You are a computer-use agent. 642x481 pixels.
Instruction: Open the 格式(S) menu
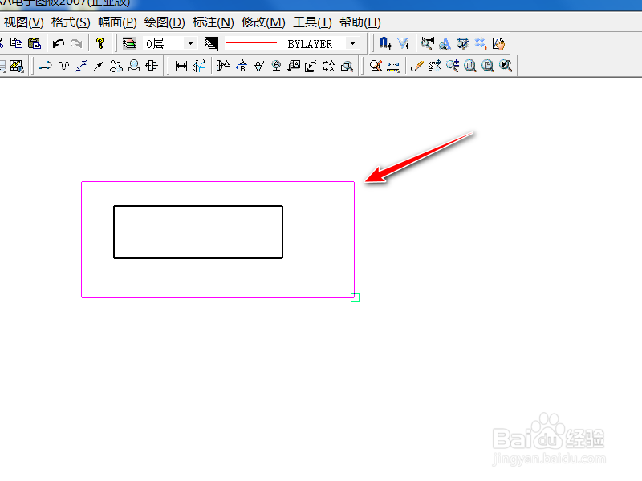71,22
